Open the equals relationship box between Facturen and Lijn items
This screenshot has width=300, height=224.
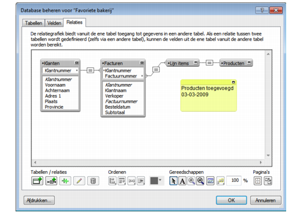(156, 69)
